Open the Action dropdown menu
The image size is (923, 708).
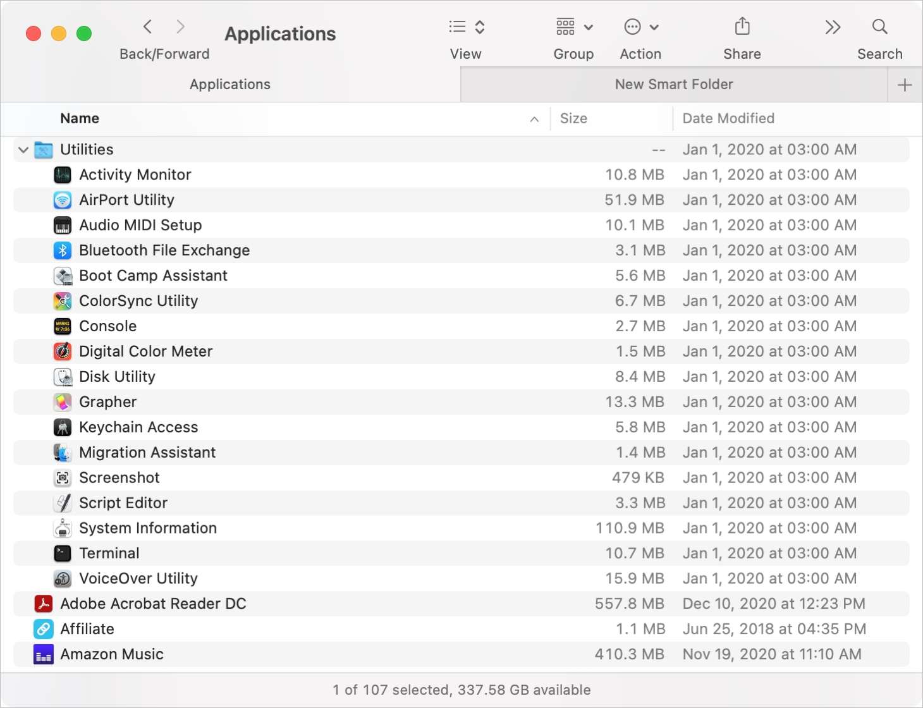point(640,27)
